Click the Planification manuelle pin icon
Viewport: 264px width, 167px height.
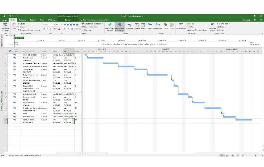[110, 26]
